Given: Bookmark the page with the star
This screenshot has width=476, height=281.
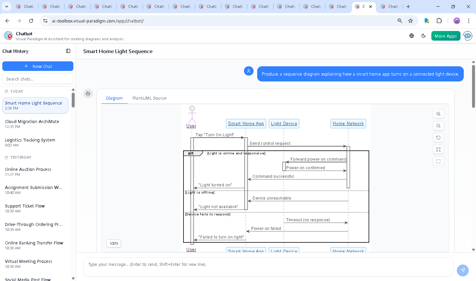Looking at the screenshot, I should tap(410, 20).
